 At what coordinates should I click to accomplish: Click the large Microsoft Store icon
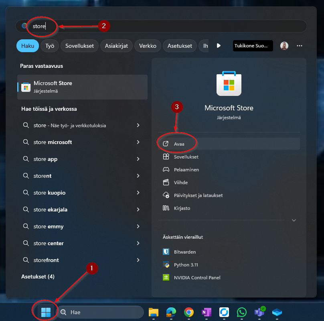point(229,83)
